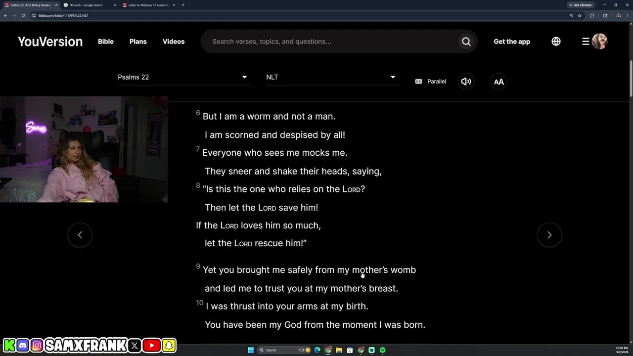
Task: Close the Listen to Matthew 12 tab
Action: point(174,5)
